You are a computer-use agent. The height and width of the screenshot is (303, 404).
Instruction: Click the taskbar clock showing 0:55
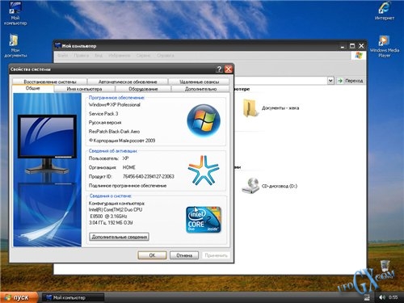(x=393, y=297)
